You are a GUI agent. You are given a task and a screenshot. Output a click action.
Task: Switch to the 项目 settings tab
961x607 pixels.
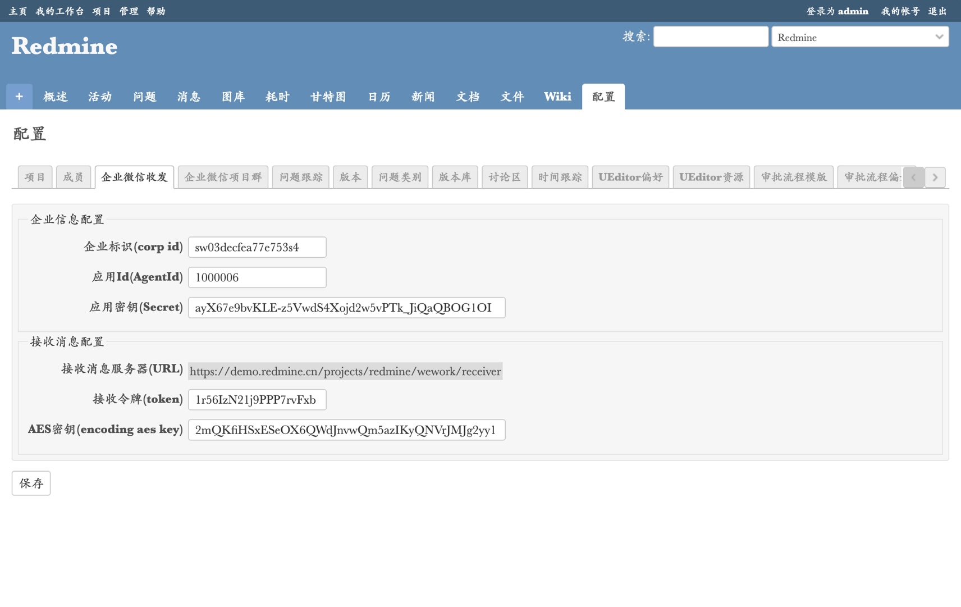click(35, 177)
